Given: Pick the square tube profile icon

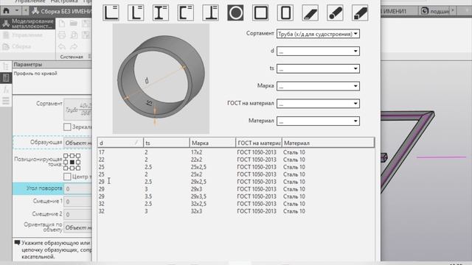Looking at the screenshot, I should click(x=260, y=13).
